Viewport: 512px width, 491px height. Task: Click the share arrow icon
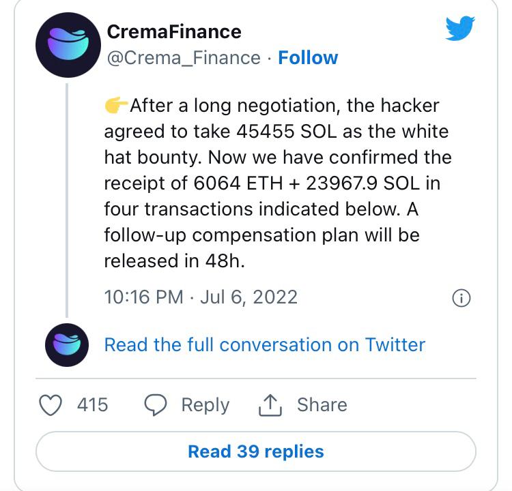[270, 404]
